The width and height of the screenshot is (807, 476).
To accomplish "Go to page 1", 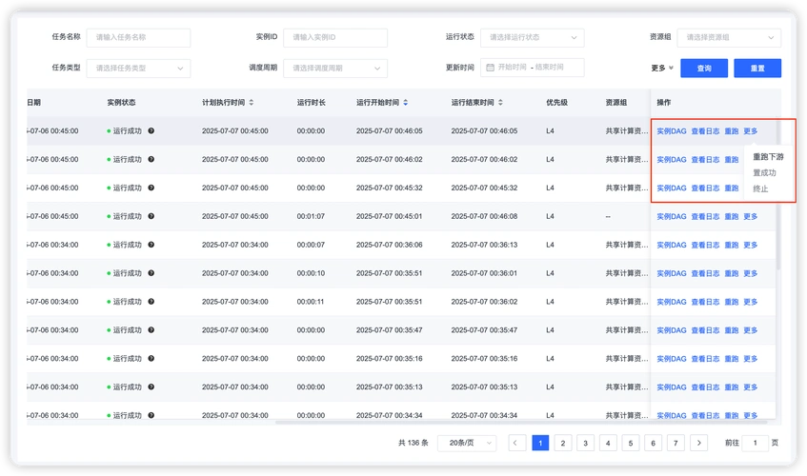I will [x=540, y=443].
